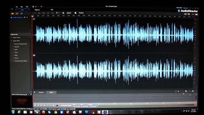
Task: Click fit-width arrows icon under AudioDirector logo
Action: 186,14
